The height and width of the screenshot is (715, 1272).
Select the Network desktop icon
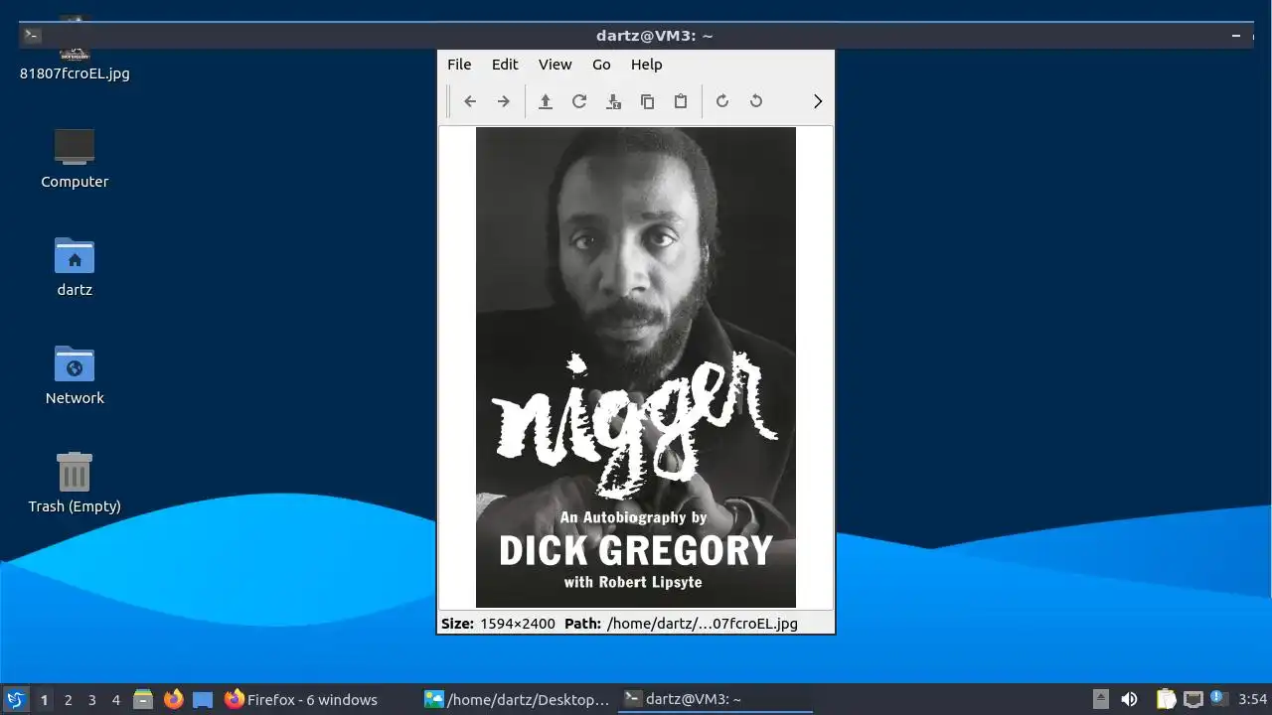coord(75,373)
